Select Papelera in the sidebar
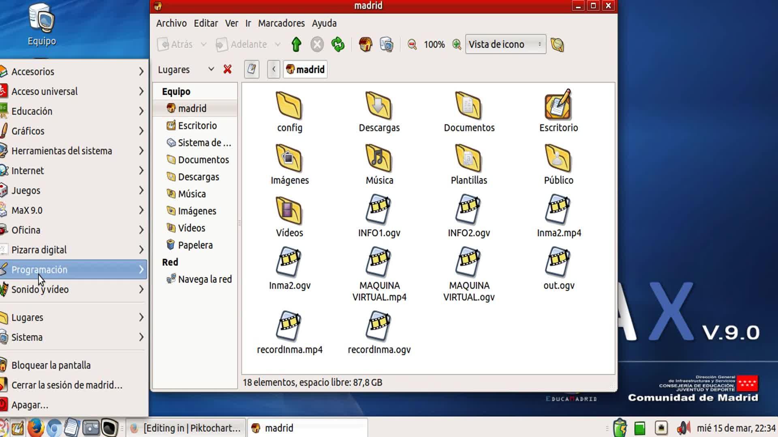 (x=195, y=245)
